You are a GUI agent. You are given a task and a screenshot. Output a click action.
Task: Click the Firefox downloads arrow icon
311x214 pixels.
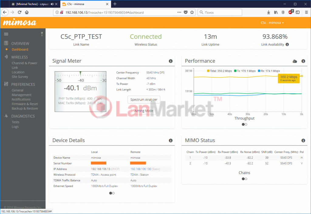pyautogui.click(x=268, y=12)
